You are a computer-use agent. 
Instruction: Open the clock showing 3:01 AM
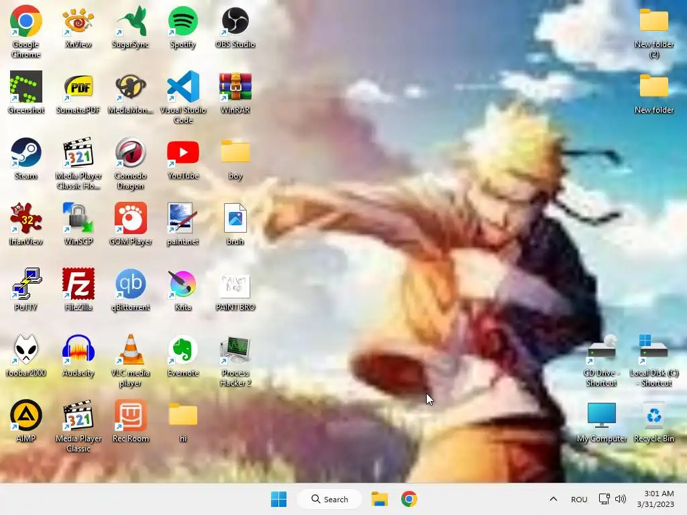pos(656,499)
